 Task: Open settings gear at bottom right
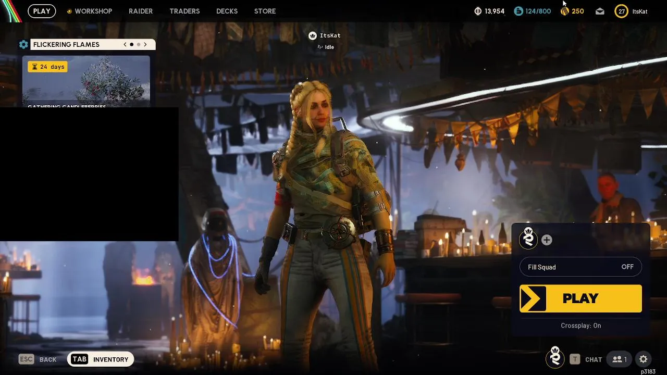click(644, 359)
